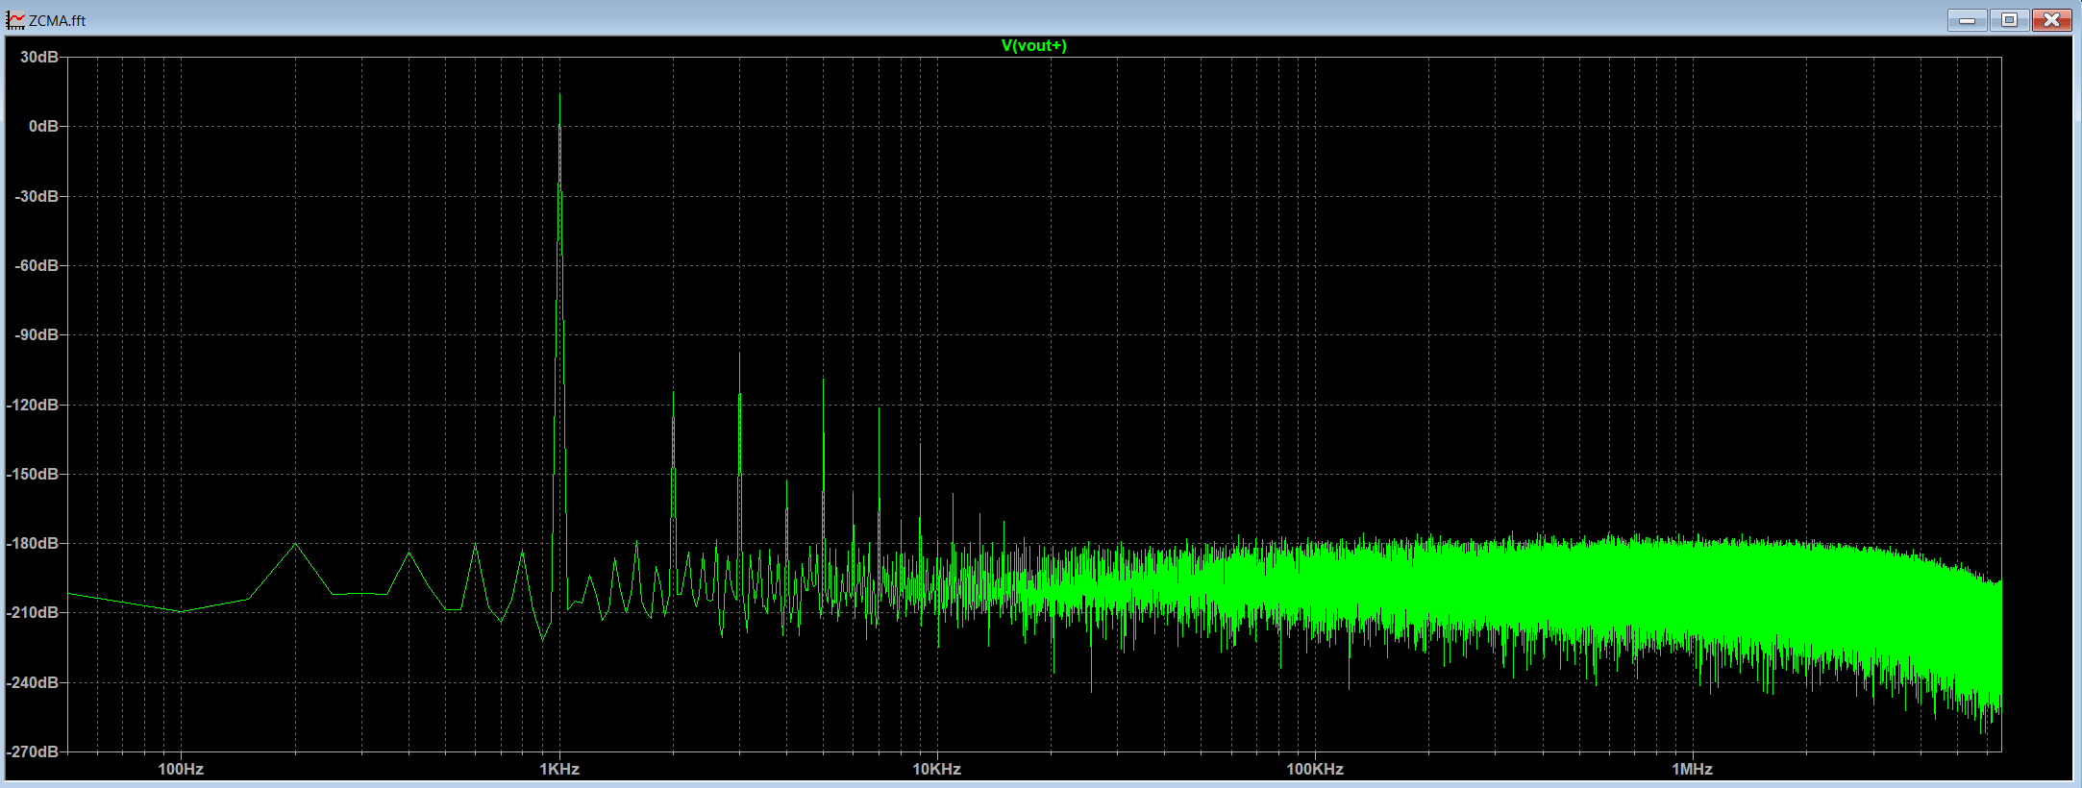Close the ZCMA.fft plot window

click(x=2051, y=20)
